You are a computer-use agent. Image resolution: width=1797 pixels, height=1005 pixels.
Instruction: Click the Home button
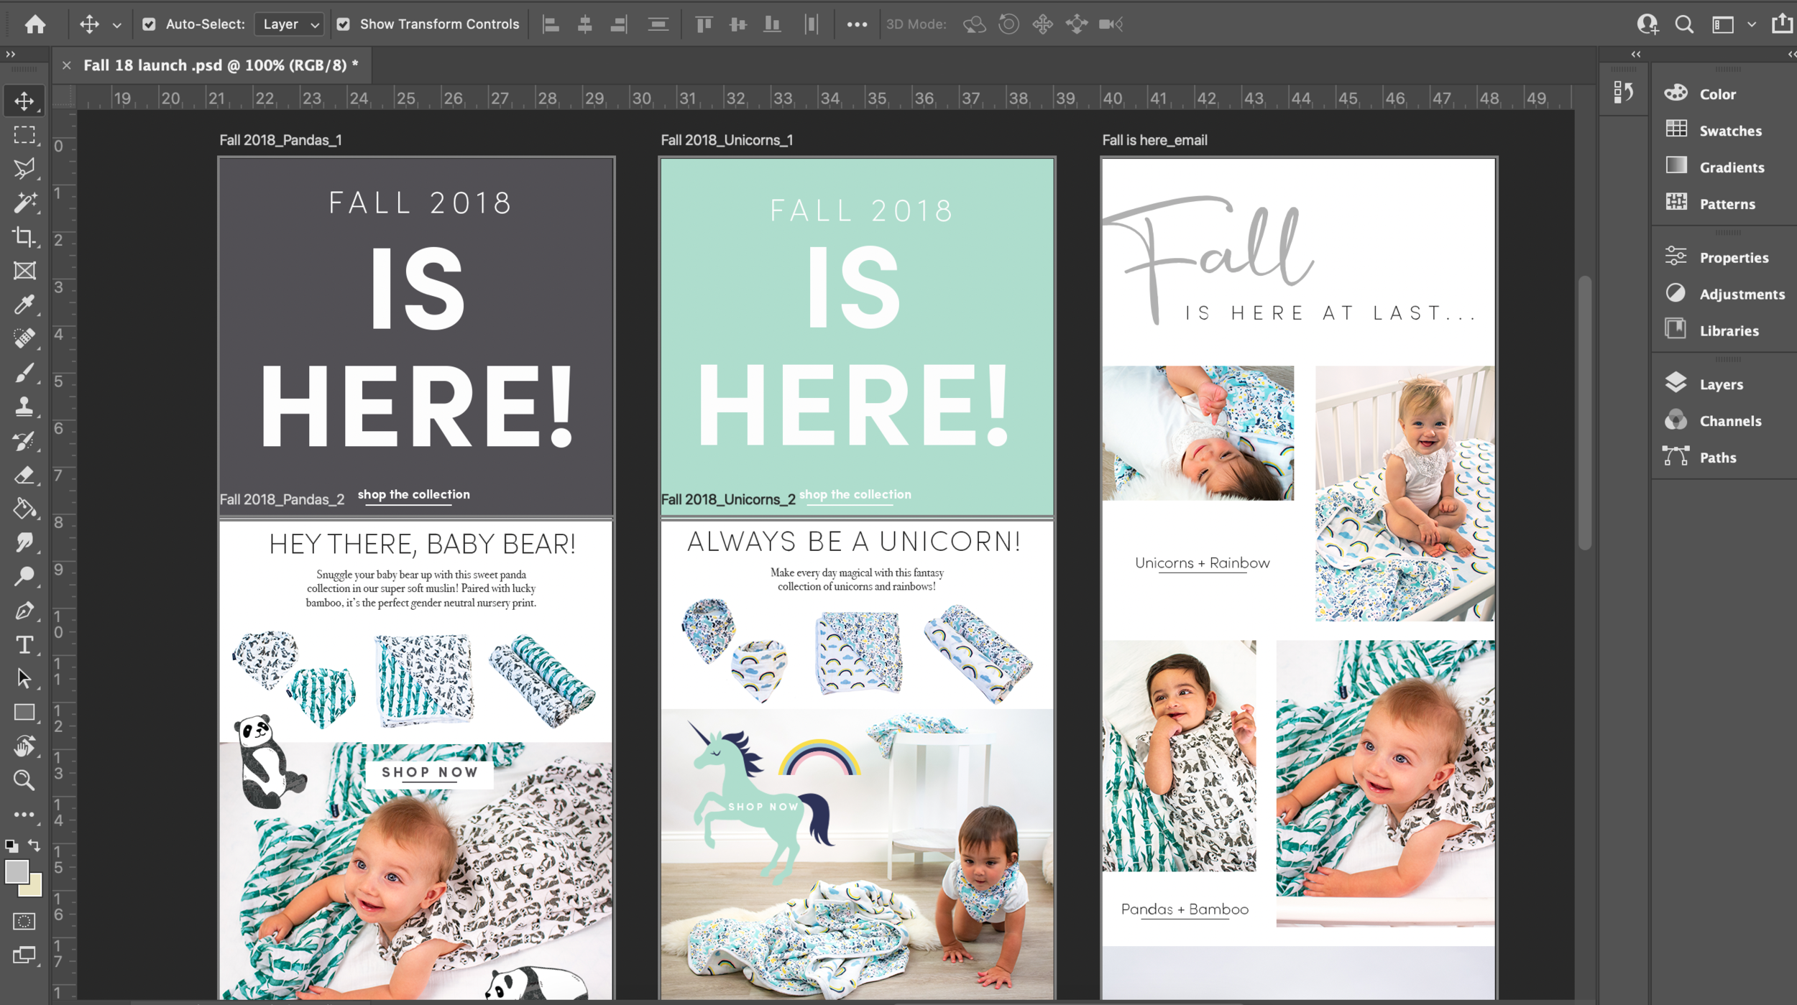35,24
